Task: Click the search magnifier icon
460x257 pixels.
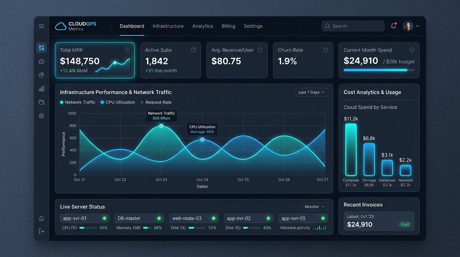Action: [327, 26]
